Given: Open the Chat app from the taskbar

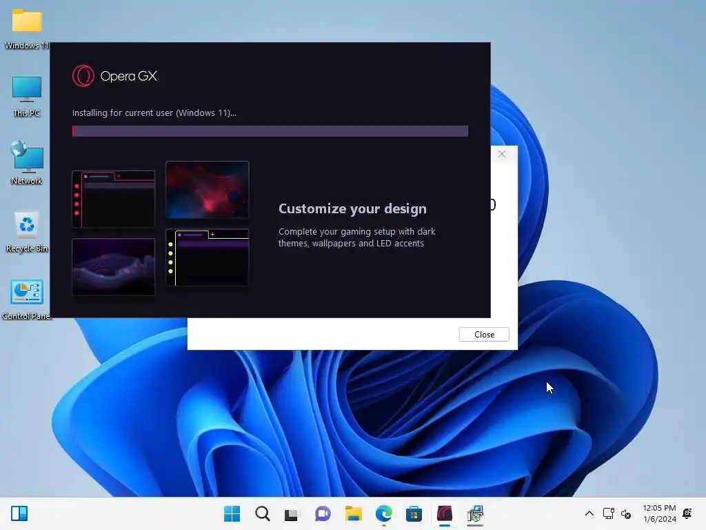Looking at the screenshot, I should pos(323,513).
